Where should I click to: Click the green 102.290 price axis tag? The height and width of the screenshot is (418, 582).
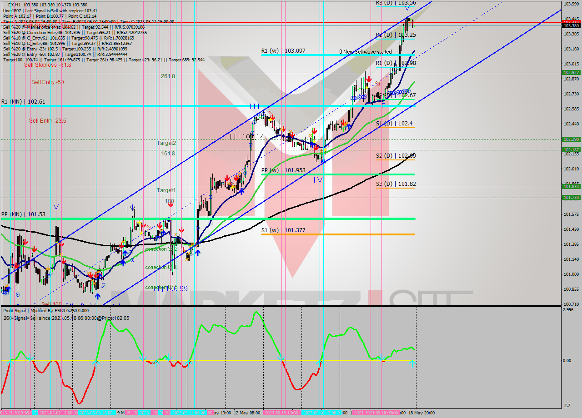[x=571, y=139]
